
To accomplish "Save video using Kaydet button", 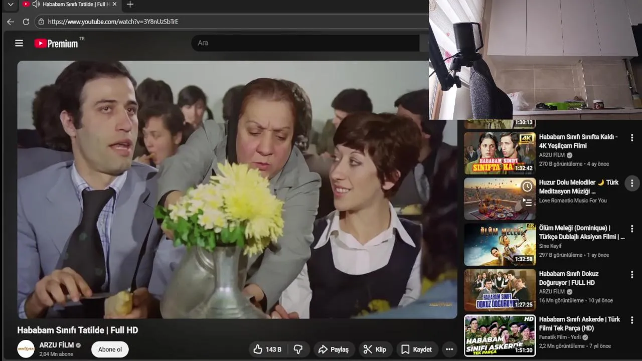I will click(x=417, y=349).
